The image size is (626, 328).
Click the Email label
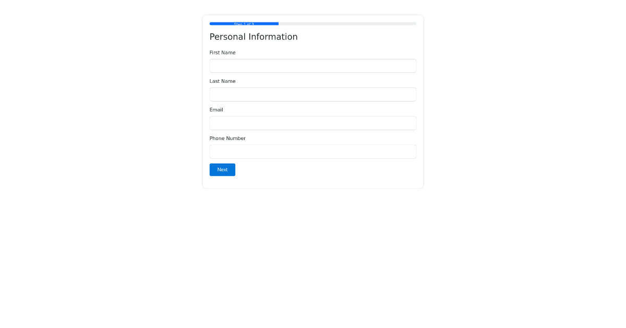click(216, 110)
